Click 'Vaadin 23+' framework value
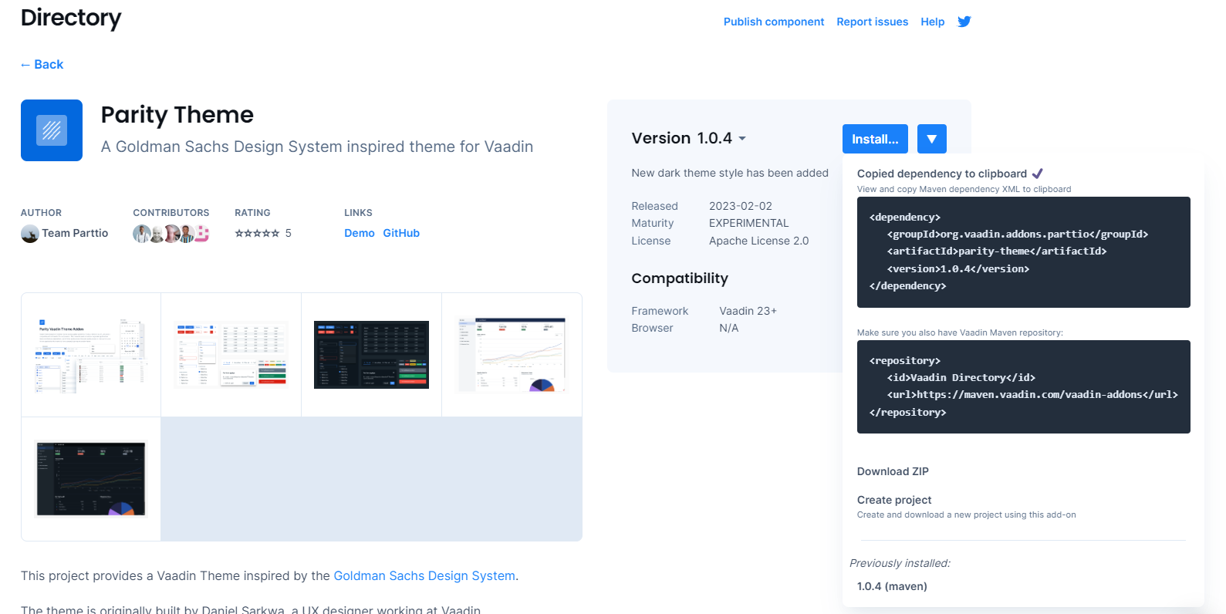This screenshot has width=1226, height=614. pyautogui.click(x=748, y=311)
